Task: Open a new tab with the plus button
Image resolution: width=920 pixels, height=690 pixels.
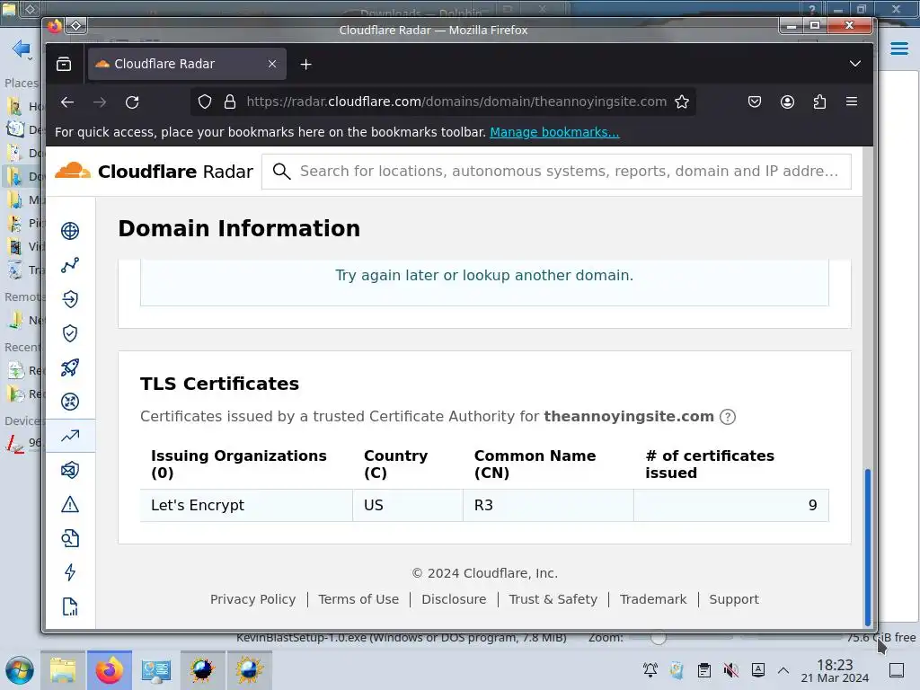Action: coord(305,65)
